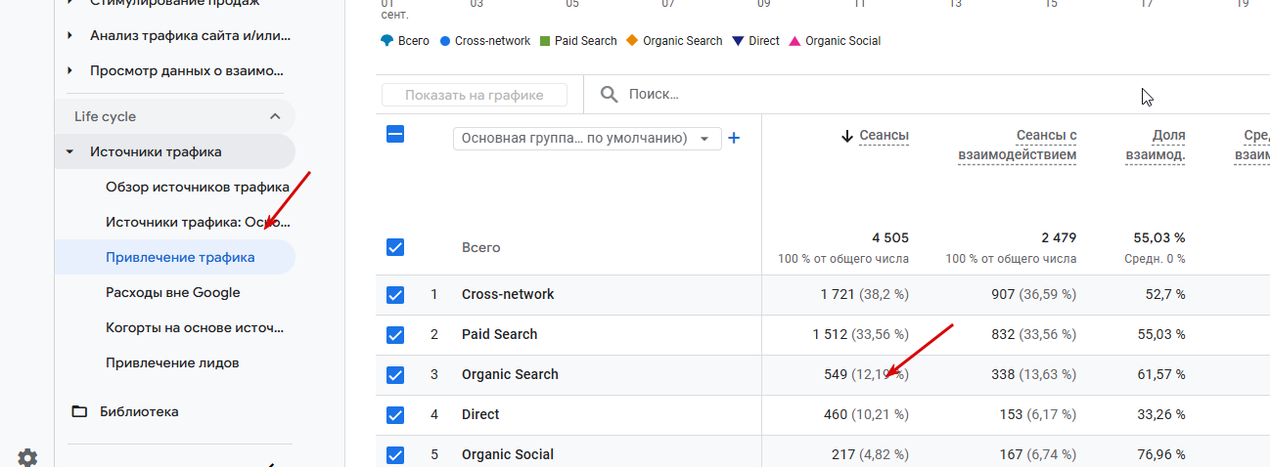1270x467 pixels.
Task: Click the Показать на графике button
Action: pos(475,95)
